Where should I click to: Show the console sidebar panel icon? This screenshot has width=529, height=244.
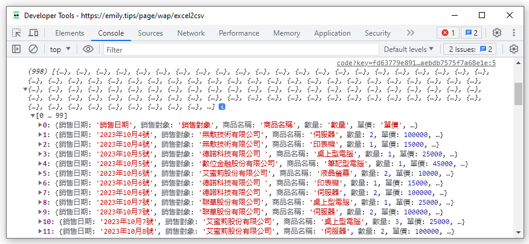pyautogui.click(x=16, y=50)
